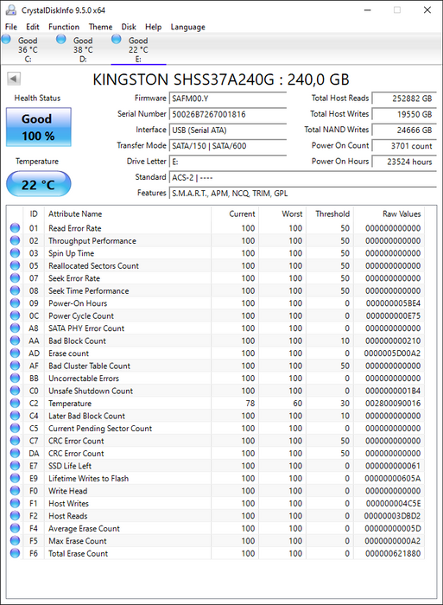Screen dimensions: 443x605
Task: Click the Attribute Name column header
Action: [75, 213]
